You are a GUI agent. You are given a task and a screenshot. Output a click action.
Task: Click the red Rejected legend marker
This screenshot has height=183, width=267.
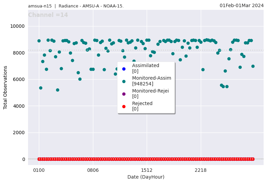click(x=124, y=106)
